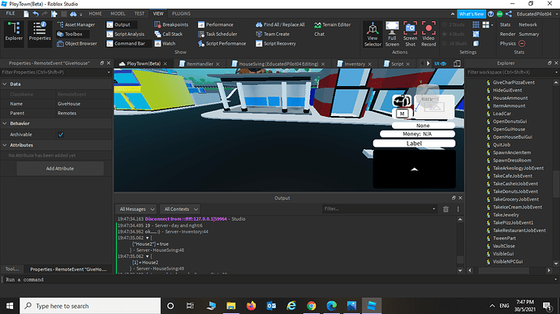
Task: Open Find All / Replace All
Action: [280, 24]
